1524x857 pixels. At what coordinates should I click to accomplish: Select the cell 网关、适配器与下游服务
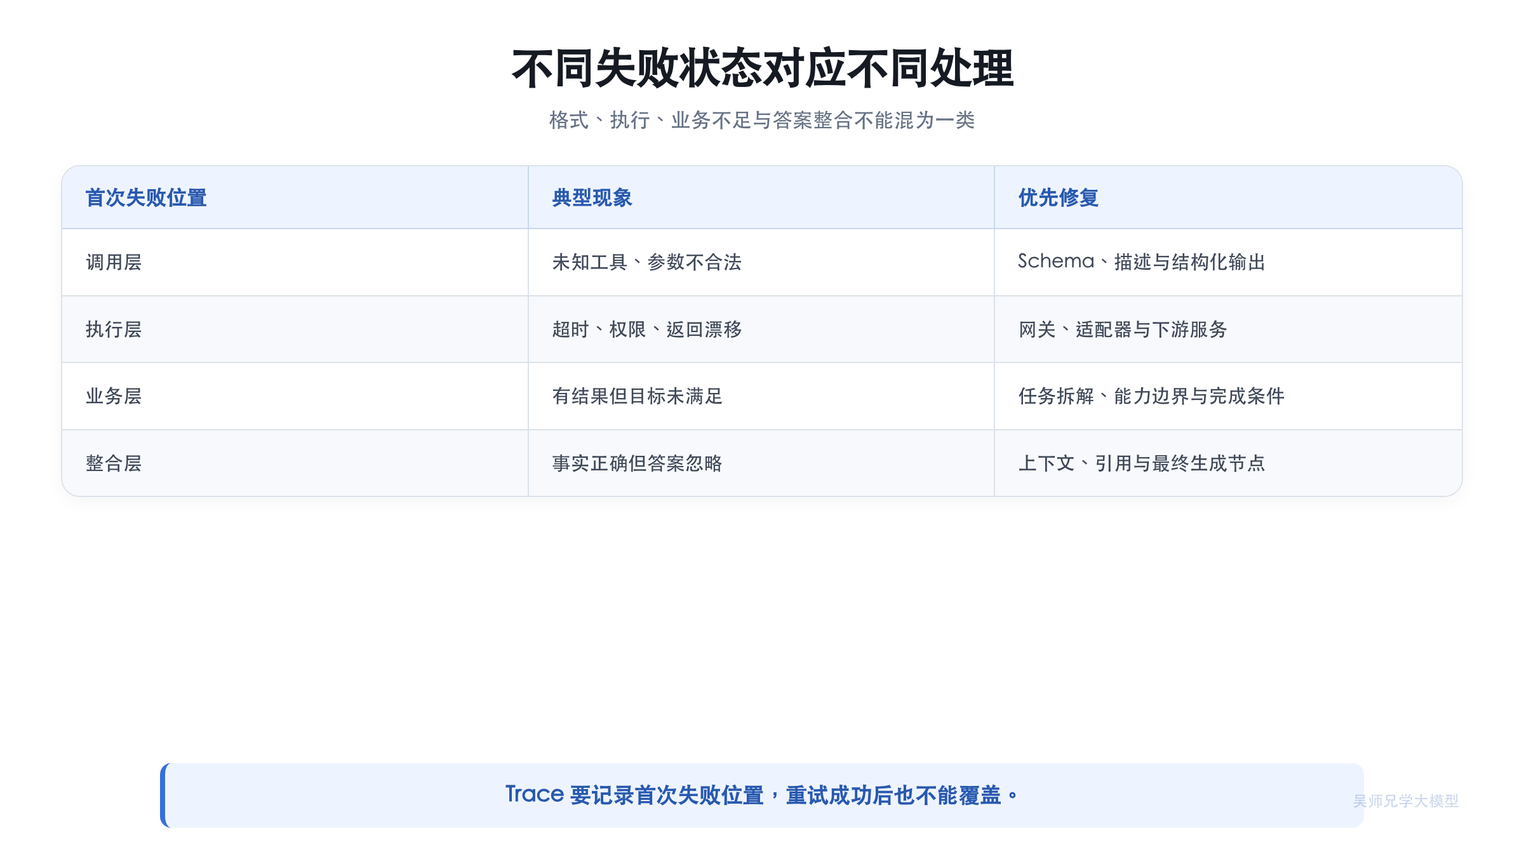click(x=1228, y=329)
